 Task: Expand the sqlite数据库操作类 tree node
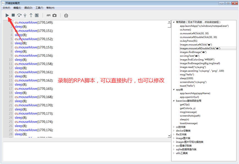coord(174,149)
